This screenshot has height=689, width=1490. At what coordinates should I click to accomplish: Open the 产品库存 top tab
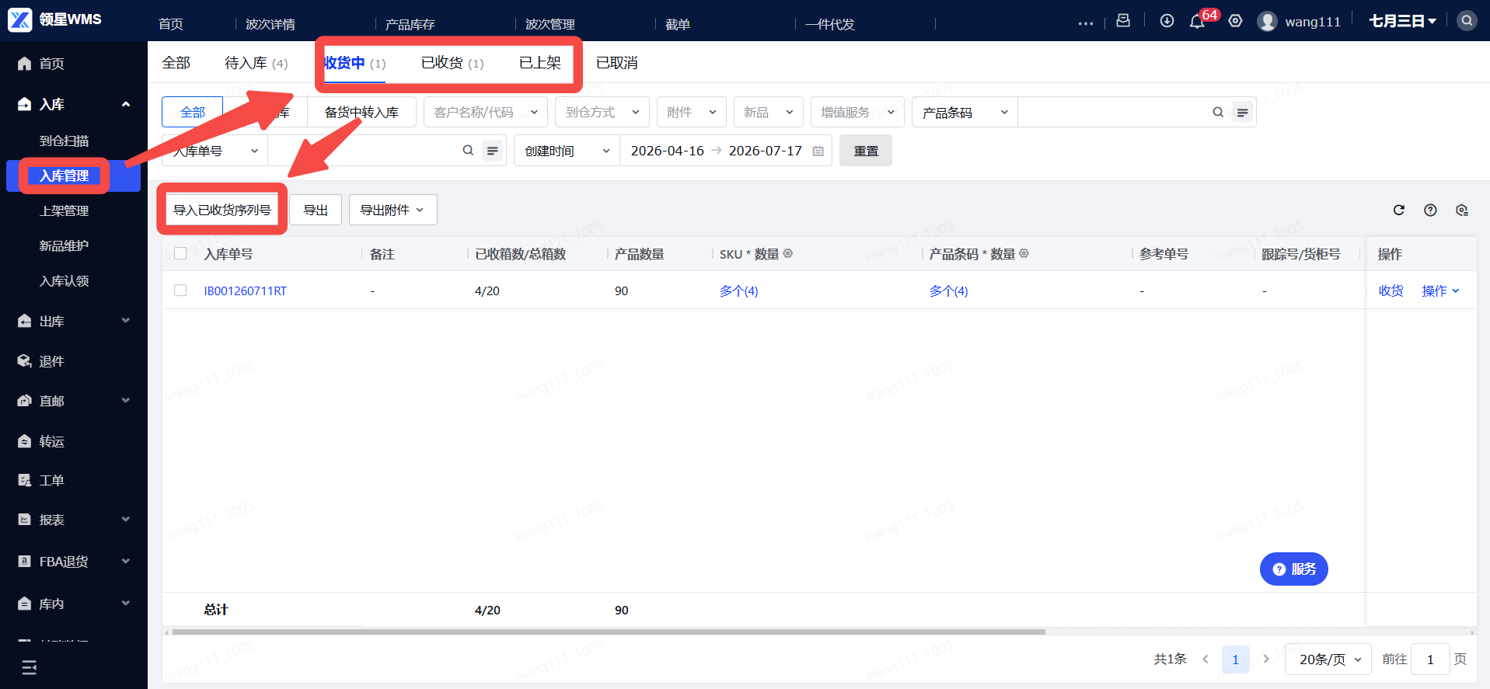pos(410,24)
